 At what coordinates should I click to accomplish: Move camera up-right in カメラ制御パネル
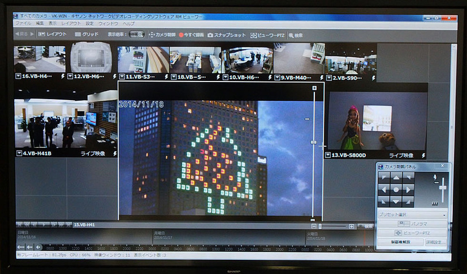click(x=408, y=178)
